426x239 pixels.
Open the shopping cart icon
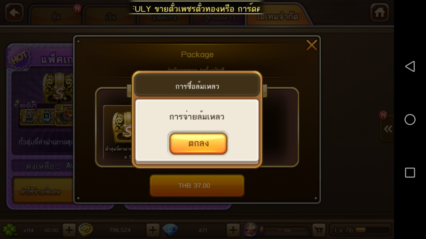[319, 231]
